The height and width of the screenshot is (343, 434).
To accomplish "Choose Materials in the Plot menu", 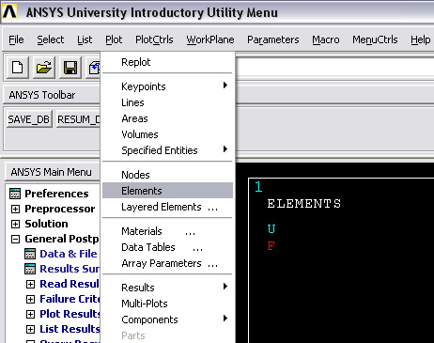I will tap(167, 231).
